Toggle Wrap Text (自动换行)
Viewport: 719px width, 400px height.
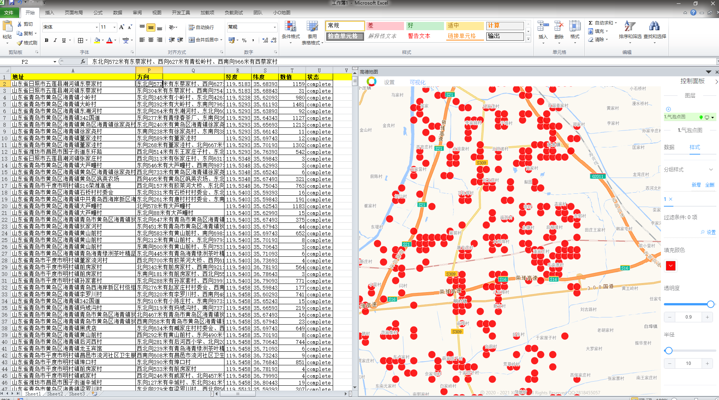coord(201,27)
